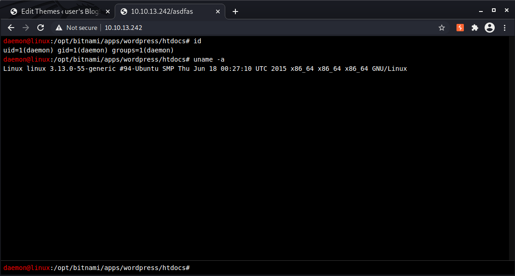The image size is (515, 276).
Task: Click the uid=1(daemon) output line
Action: (x=88, y=50)
